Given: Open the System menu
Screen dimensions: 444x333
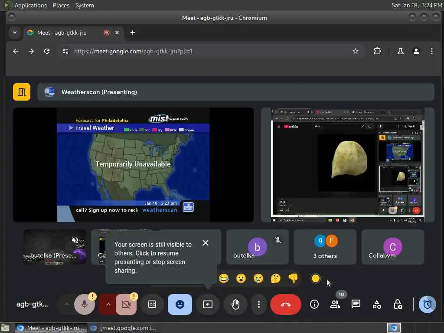Looking at the screenshot, I should (85, 5).
